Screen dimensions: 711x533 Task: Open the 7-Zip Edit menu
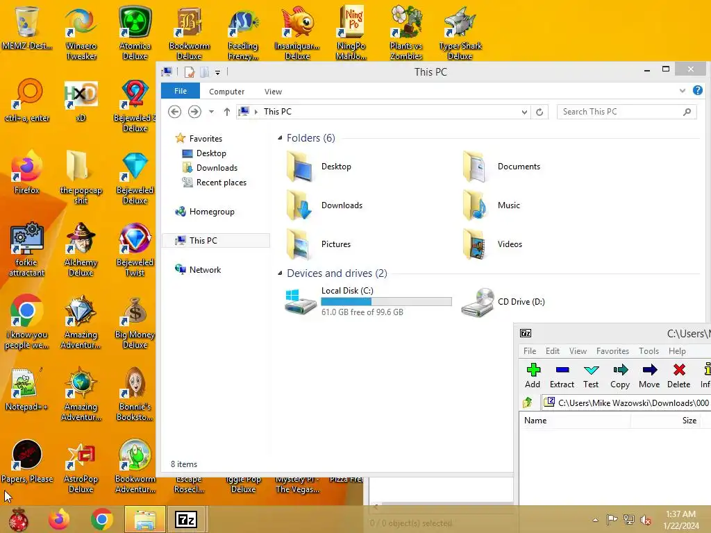(552, 350)
